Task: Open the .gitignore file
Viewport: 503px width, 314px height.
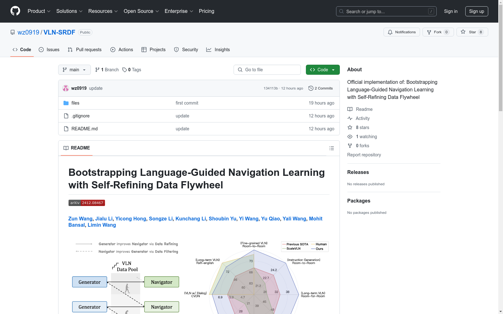Action: 80,116
